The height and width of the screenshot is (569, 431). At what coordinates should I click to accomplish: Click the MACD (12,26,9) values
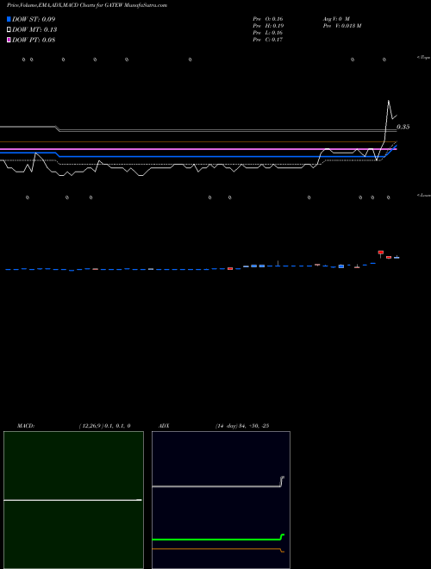coord(104,426)
